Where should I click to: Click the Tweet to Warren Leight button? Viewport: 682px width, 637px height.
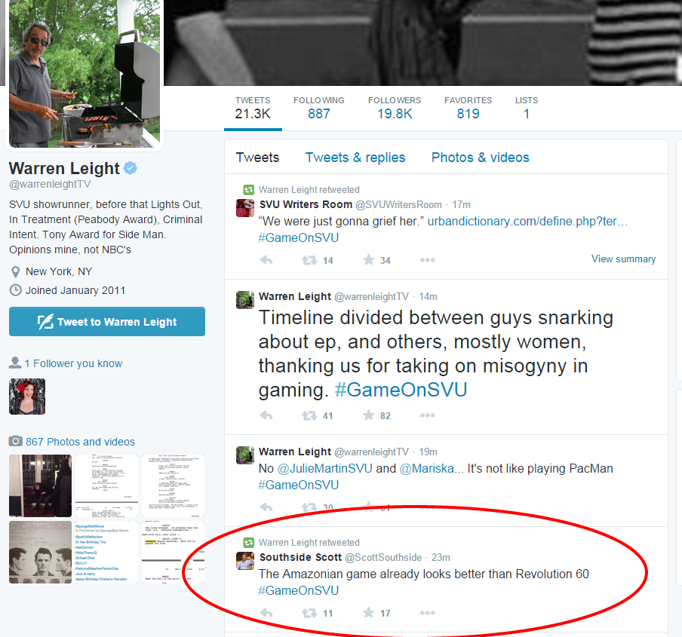107,322
